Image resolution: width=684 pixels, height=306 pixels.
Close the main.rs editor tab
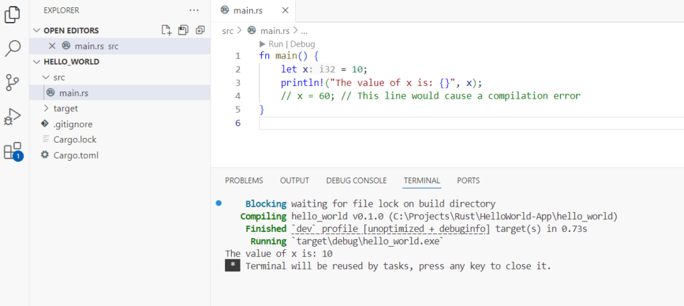click(285, 11)
